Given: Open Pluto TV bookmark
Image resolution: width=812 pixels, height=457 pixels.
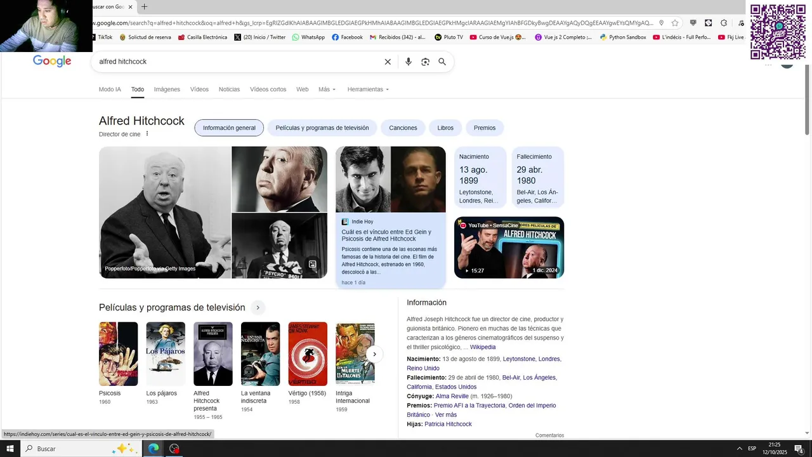Looking at the screenshot, I should point(449,37).
